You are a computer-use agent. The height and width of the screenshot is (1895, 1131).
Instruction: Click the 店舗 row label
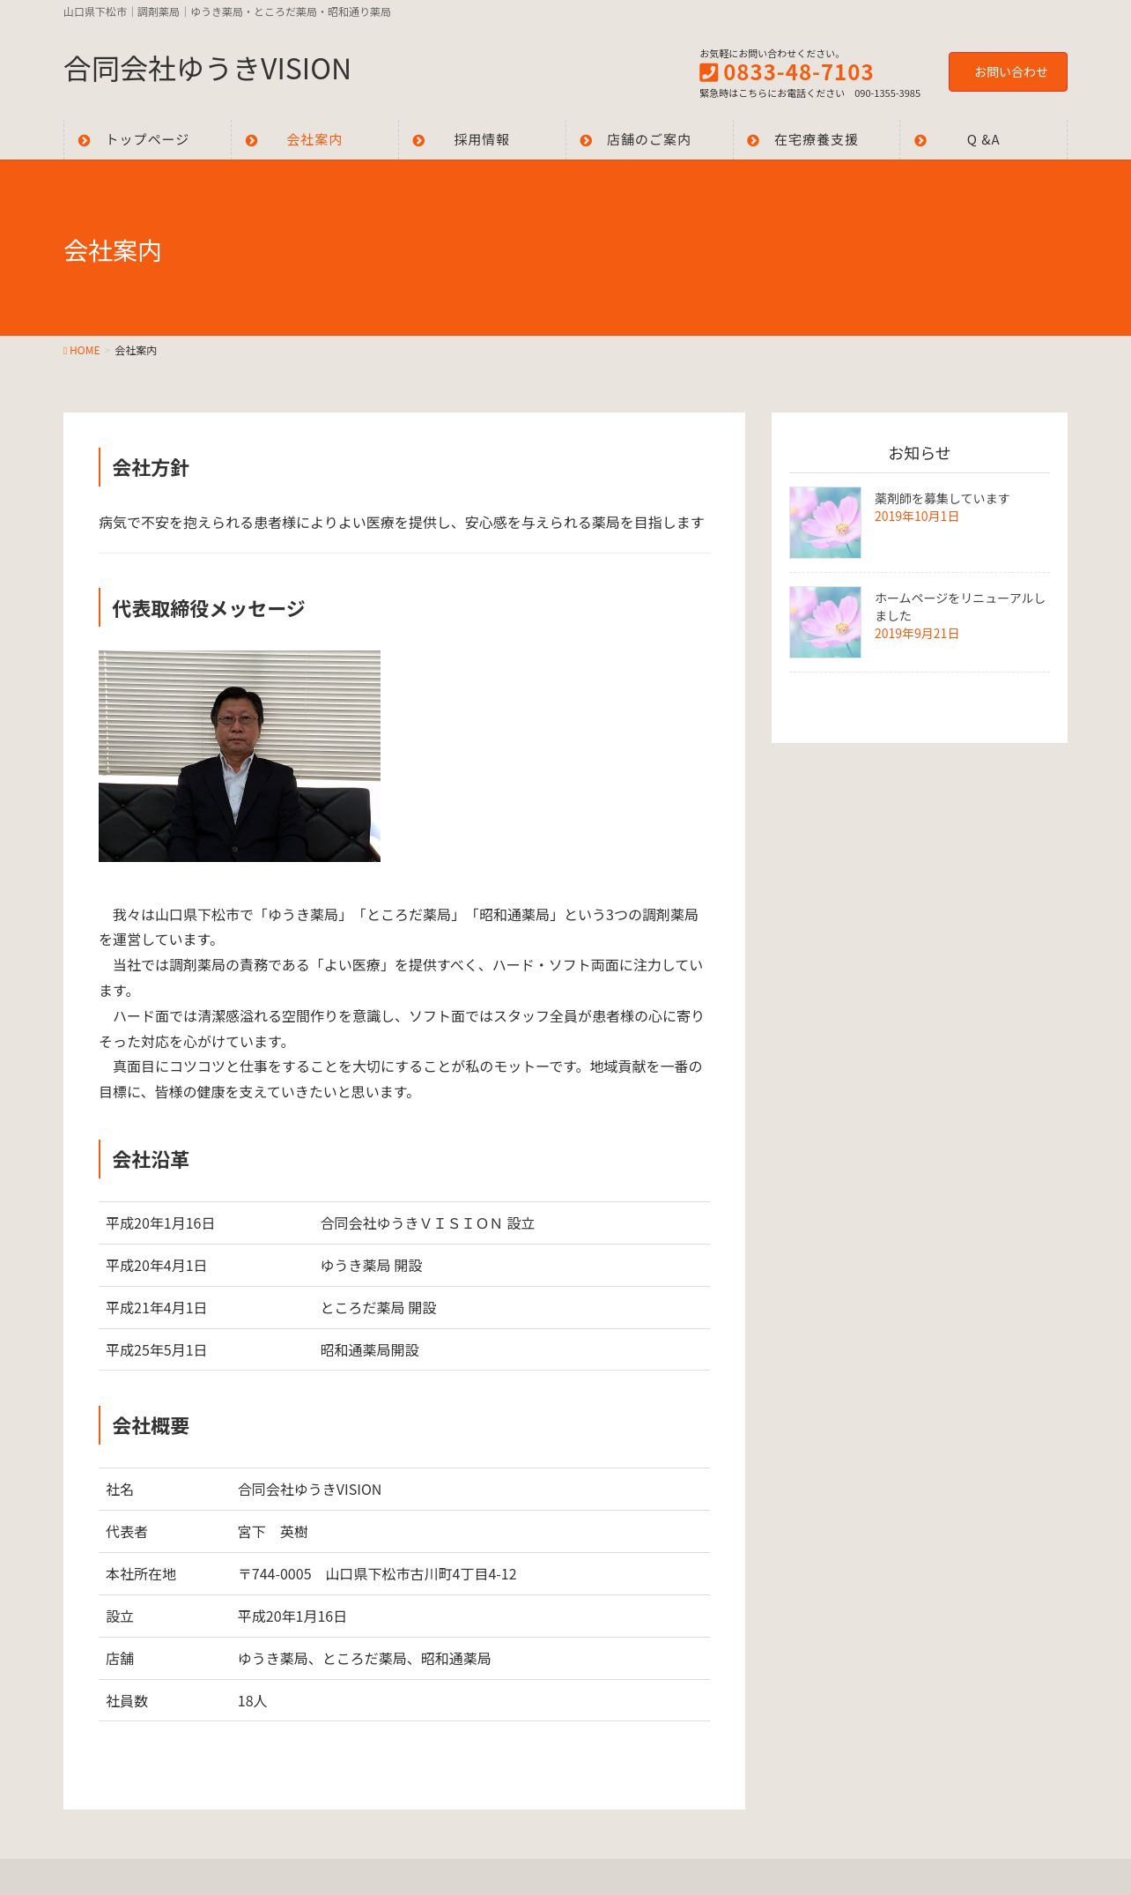point(120,1659)
